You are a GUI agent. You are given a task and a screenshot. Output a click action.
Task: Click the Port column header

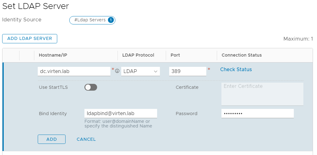(x=175, y=55)
